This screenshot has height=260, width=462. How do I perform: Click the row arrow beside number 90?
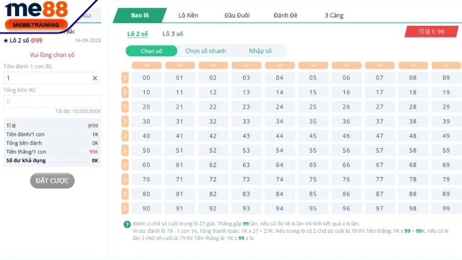click(x=125, y=209)
